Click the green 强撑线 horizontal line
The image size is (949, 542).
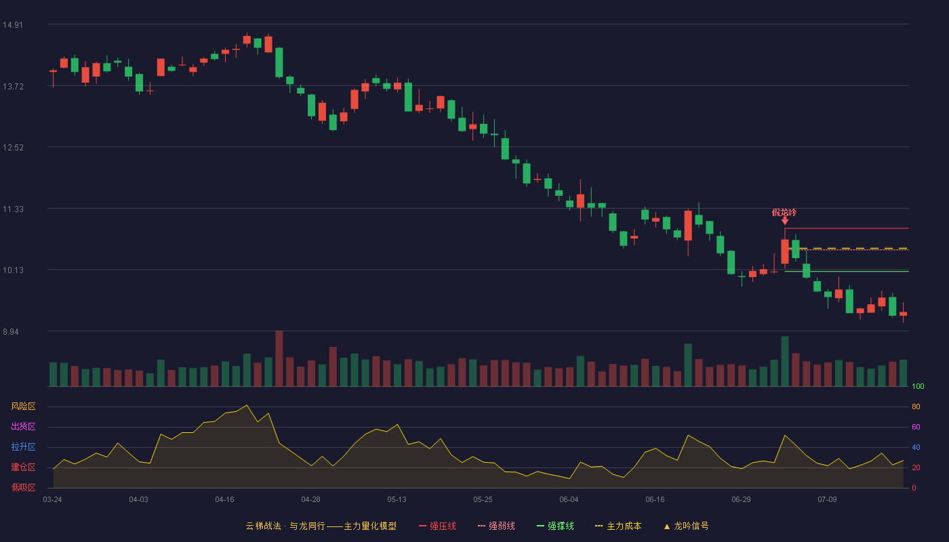[x=847, y=272]
